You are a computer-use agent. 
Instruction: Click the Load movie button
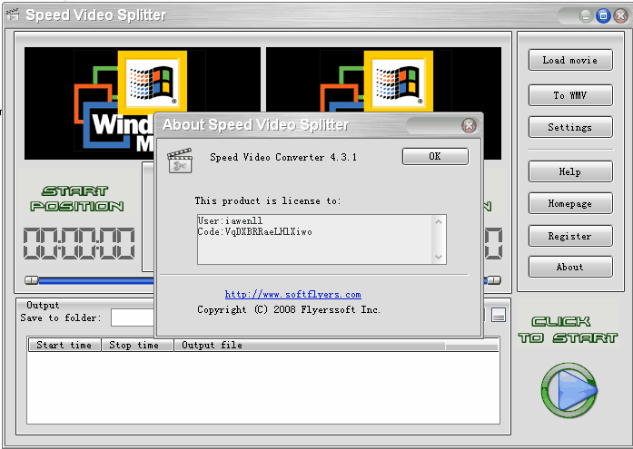point(569,60)
